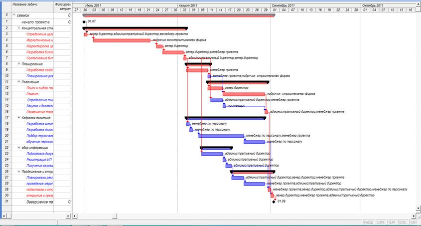Collapse the сбор информации group
Viewport: 421px width, 226px height.
pos(19,148)
